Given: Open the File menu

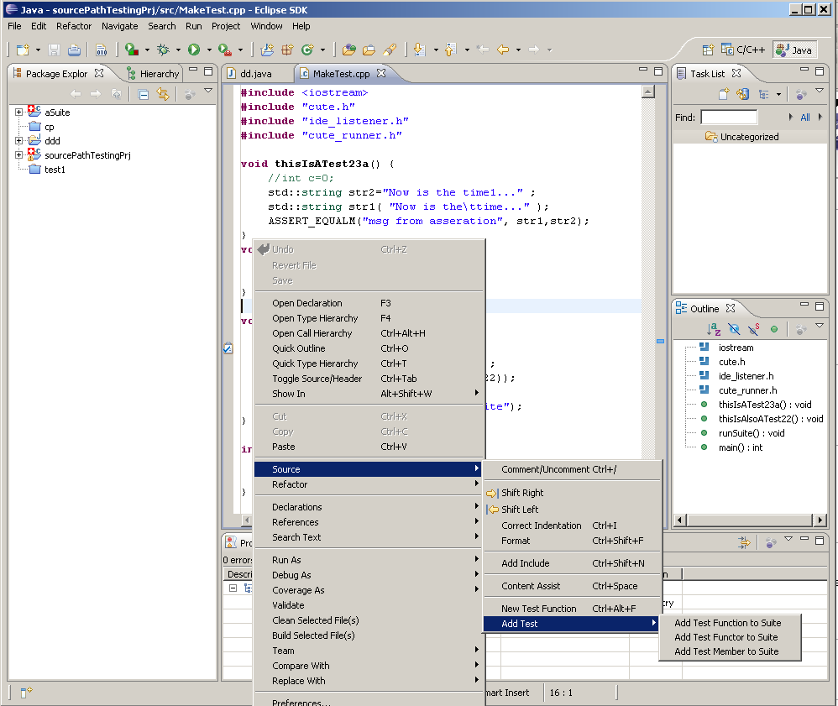Looking at the screenshot, I should click(x=14, y=26).
